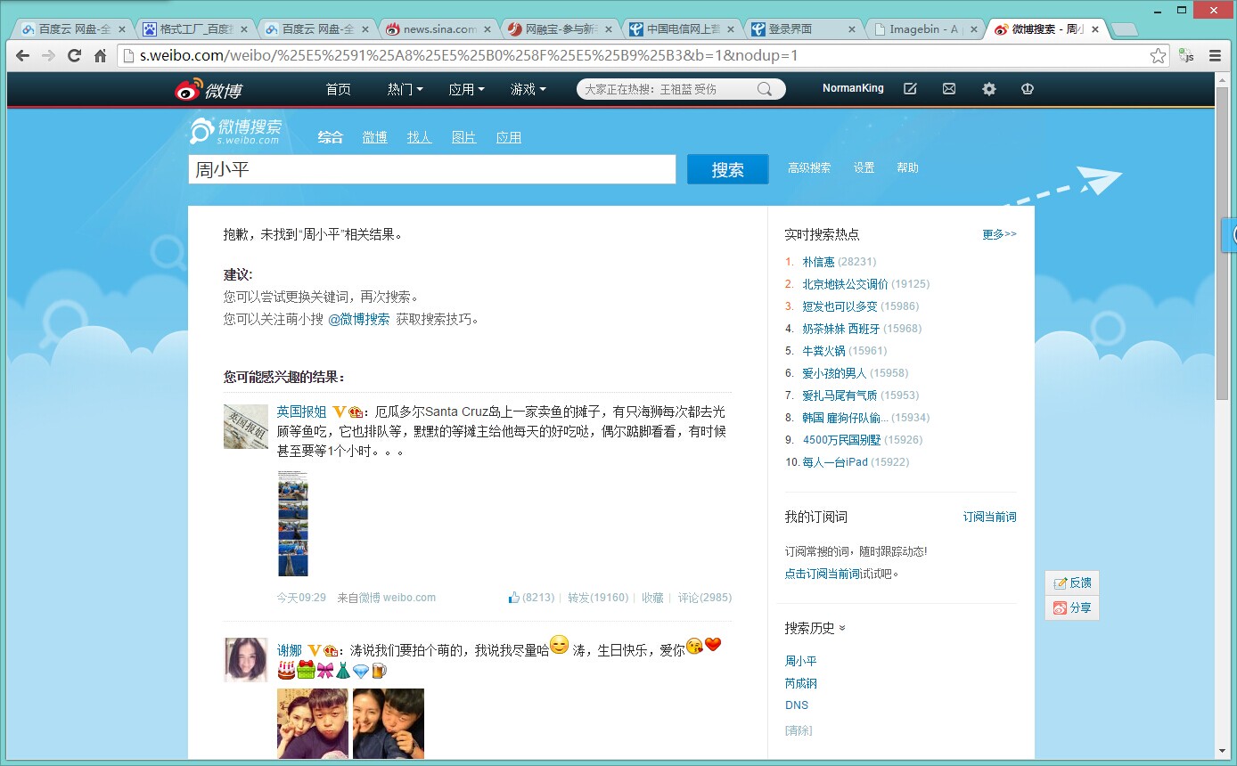Viewport: 1237px width, 766px height.
Task: Reload the page with refresh icon
Action: tap(74, 56)
